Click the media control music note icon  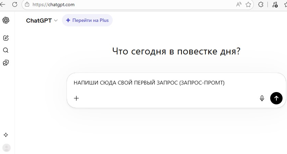[x=275, y=4]
